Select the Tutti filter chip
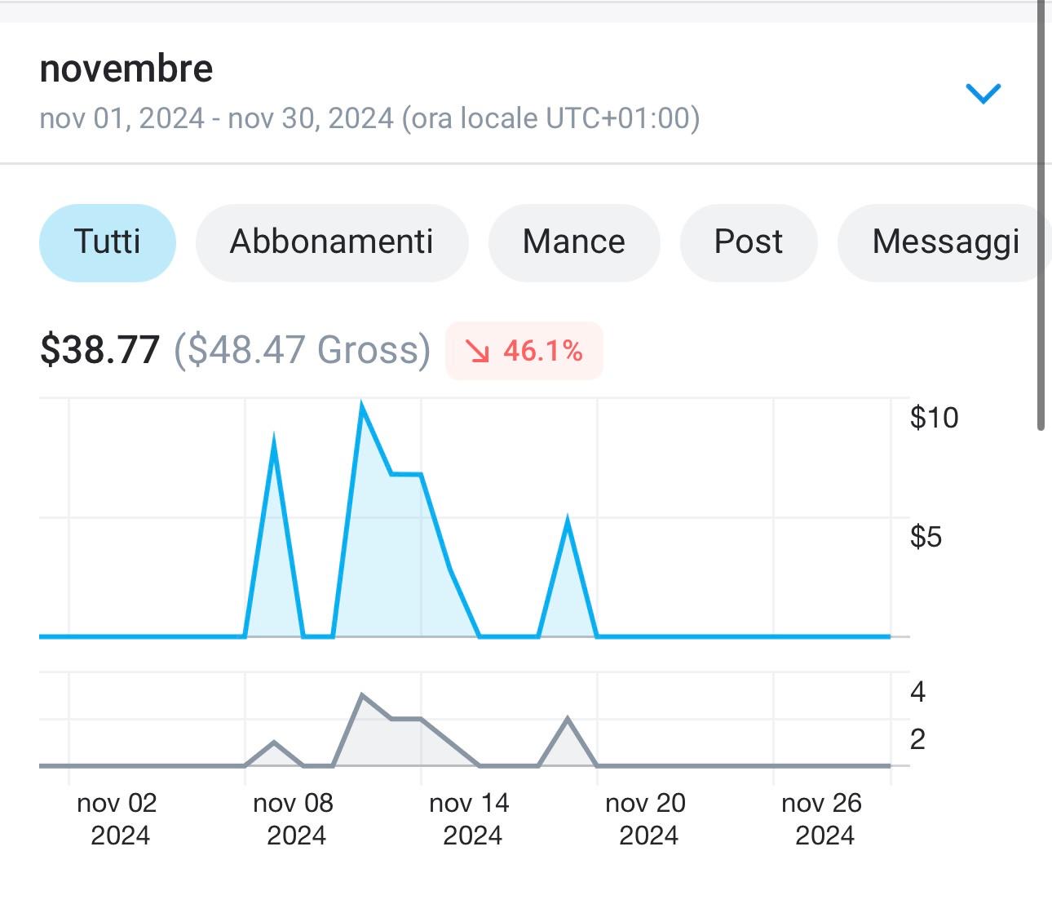 108,242
